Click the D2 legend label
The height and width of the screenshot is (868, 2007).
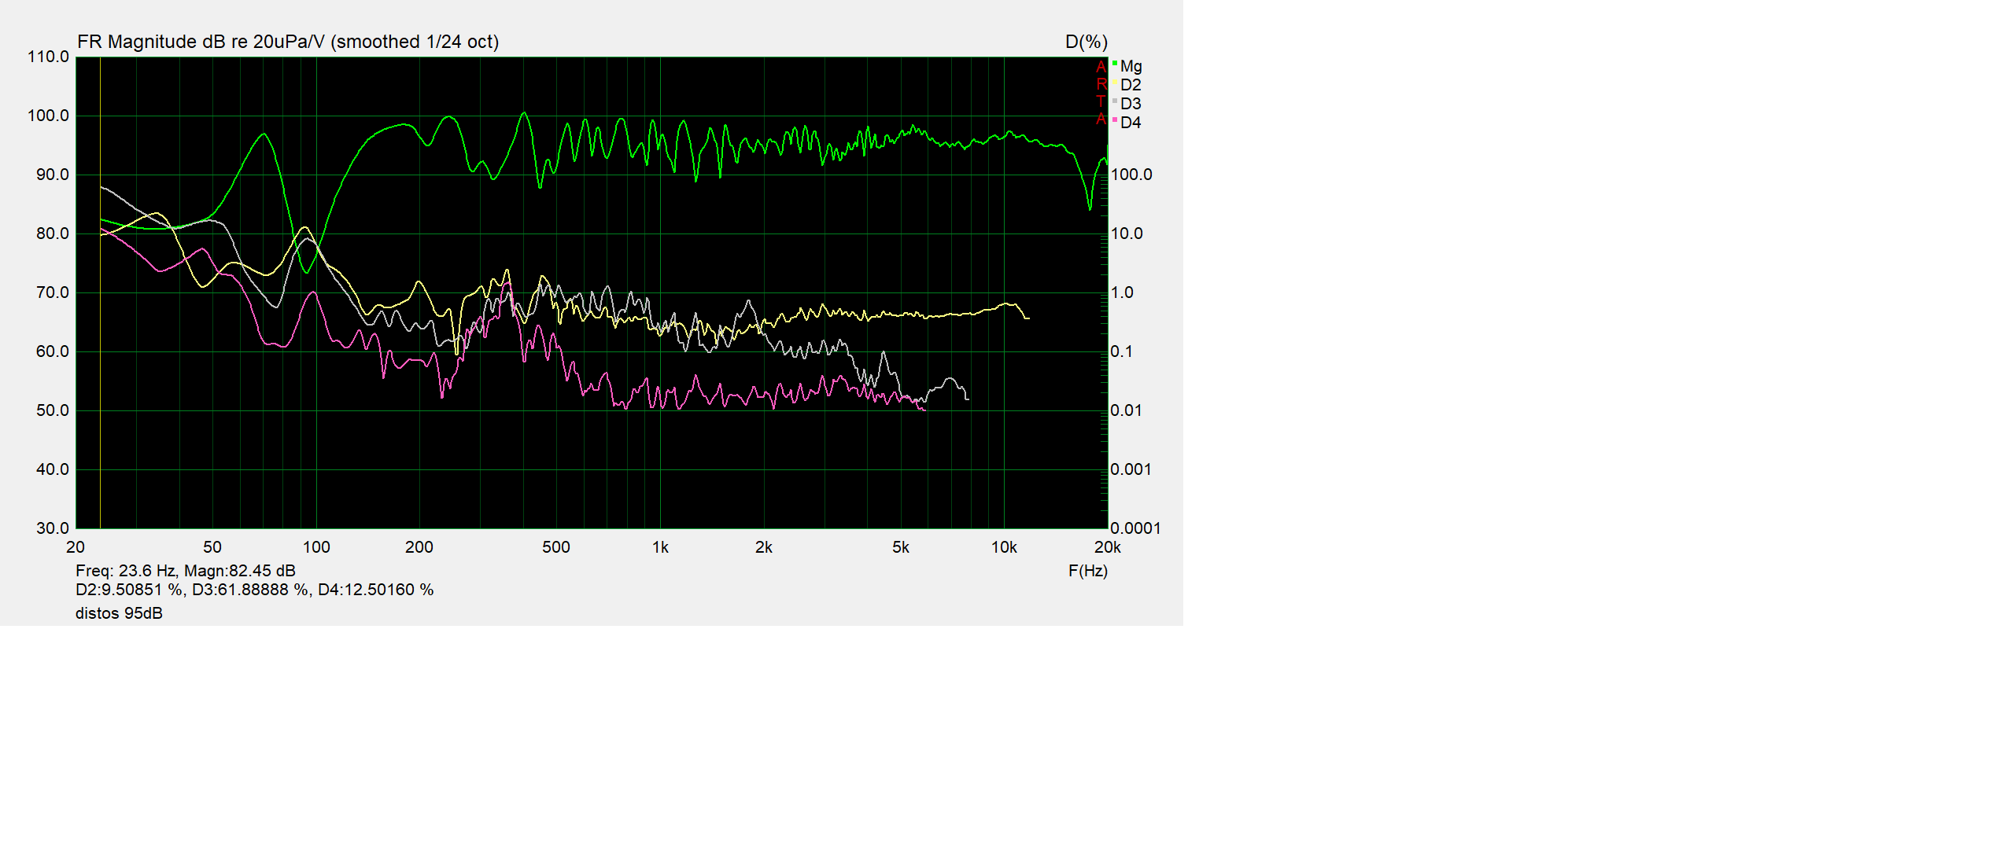click(1131, 85)
